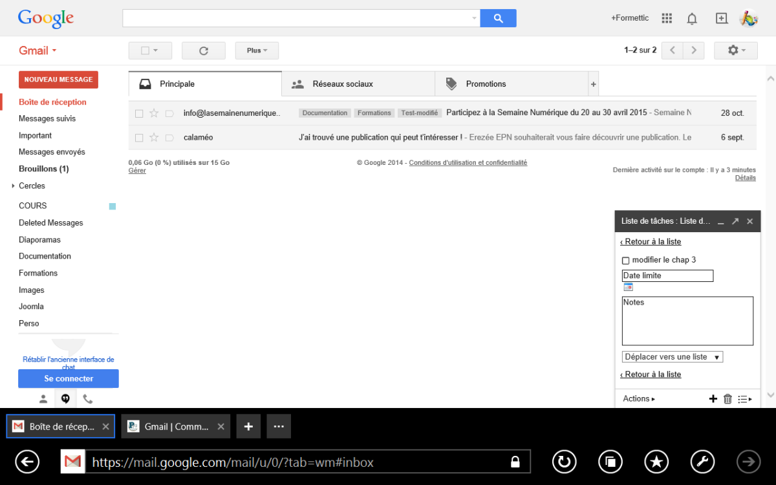Delete the task with trash icon
Screen dimensions: 776x485
[727, 399]
